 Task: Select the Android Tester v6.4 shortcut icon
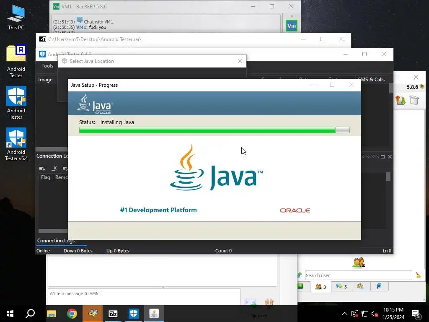[x=16, y=144]
